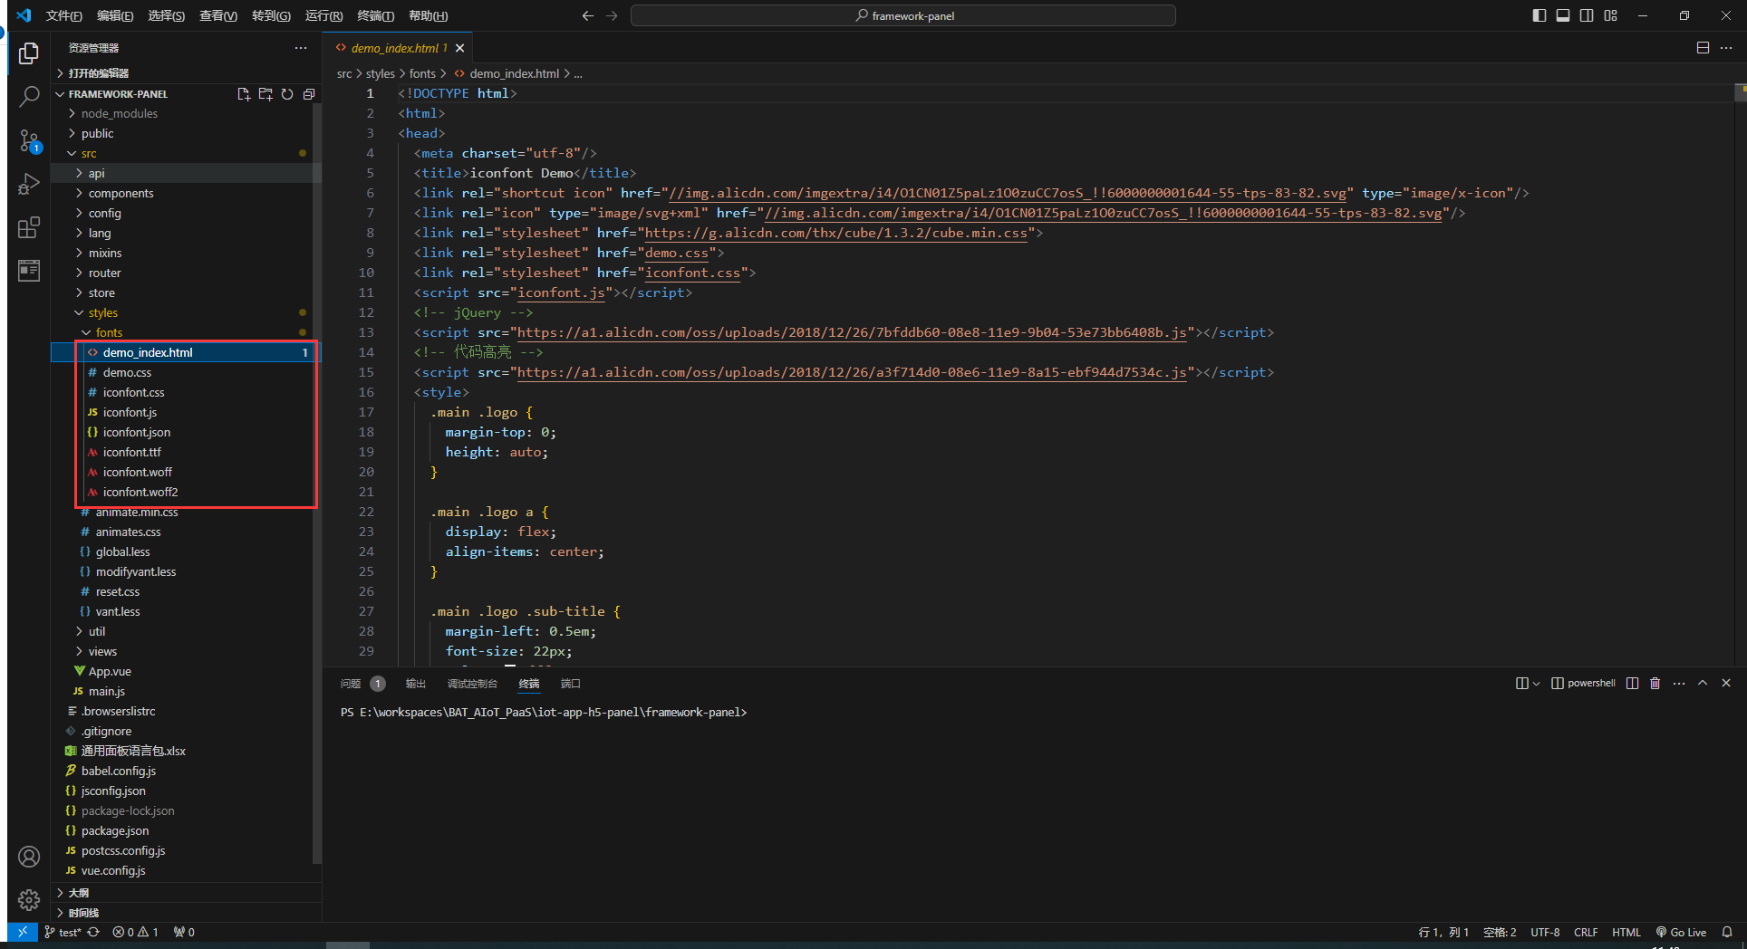Open the Accounts menu icon
The image size is (1747, 949).
[x=29, y=857]
